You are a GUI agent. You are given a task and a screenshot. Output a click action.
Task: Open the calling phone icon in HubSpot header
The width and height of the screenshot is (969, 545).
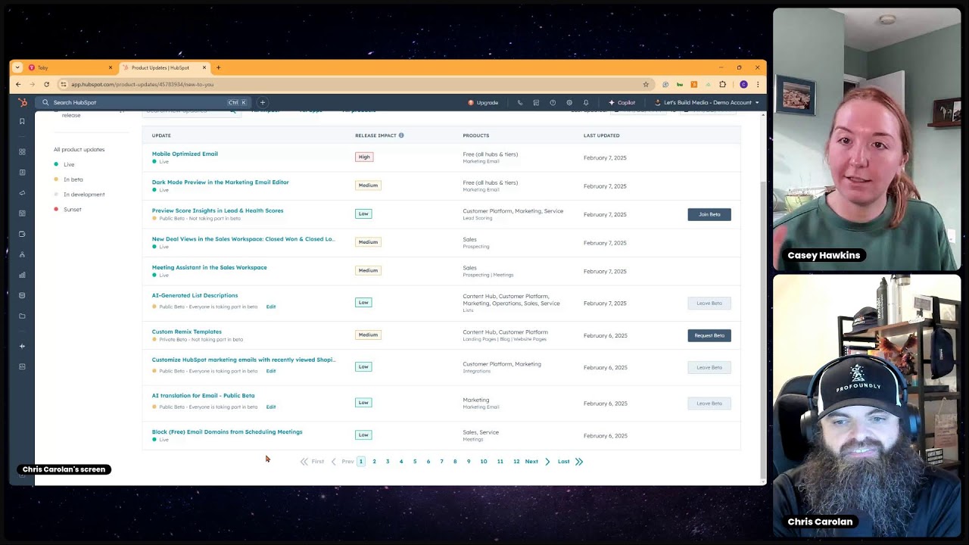[519, 102]
